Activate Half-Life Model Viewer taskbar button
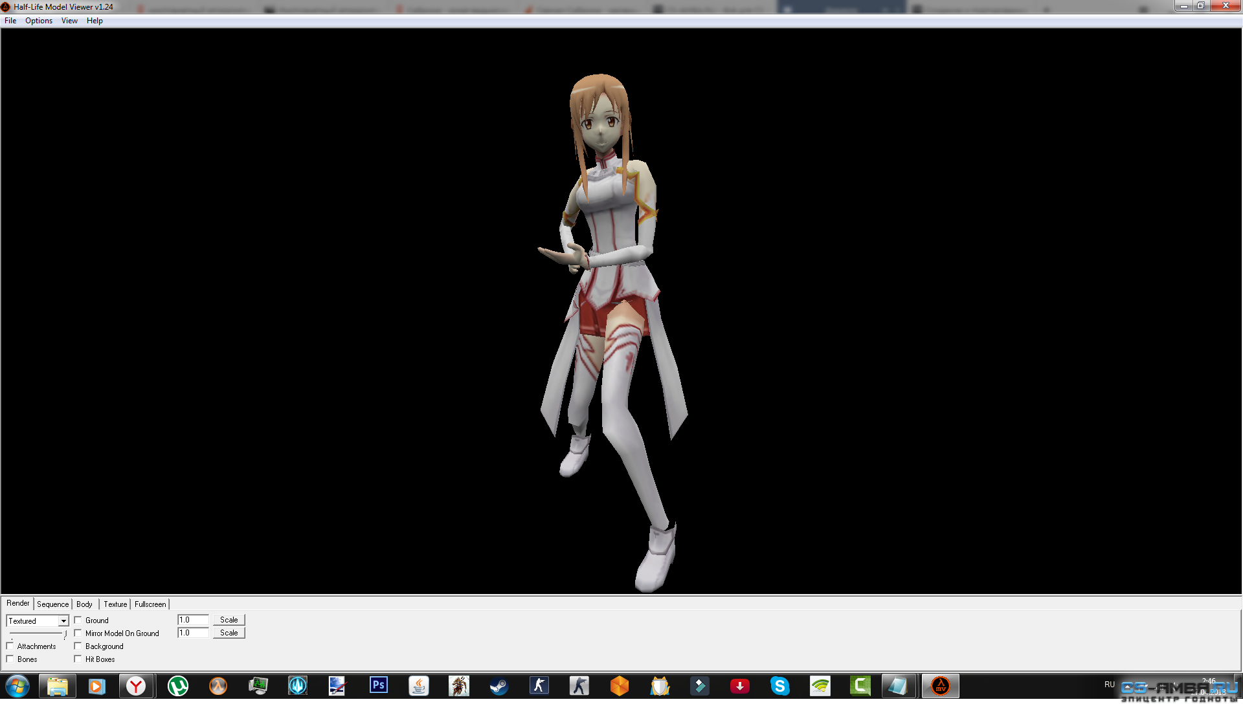This screenshot has height=704, width=1243. pyautogui.click(x=940, y=686)
